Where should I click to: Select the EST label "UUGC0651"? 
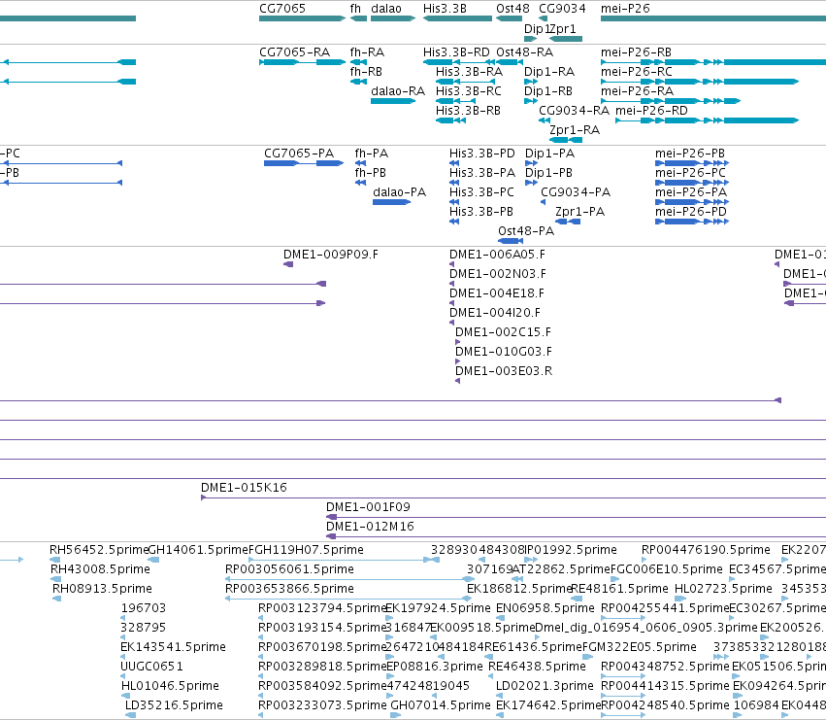pos(151,667)
